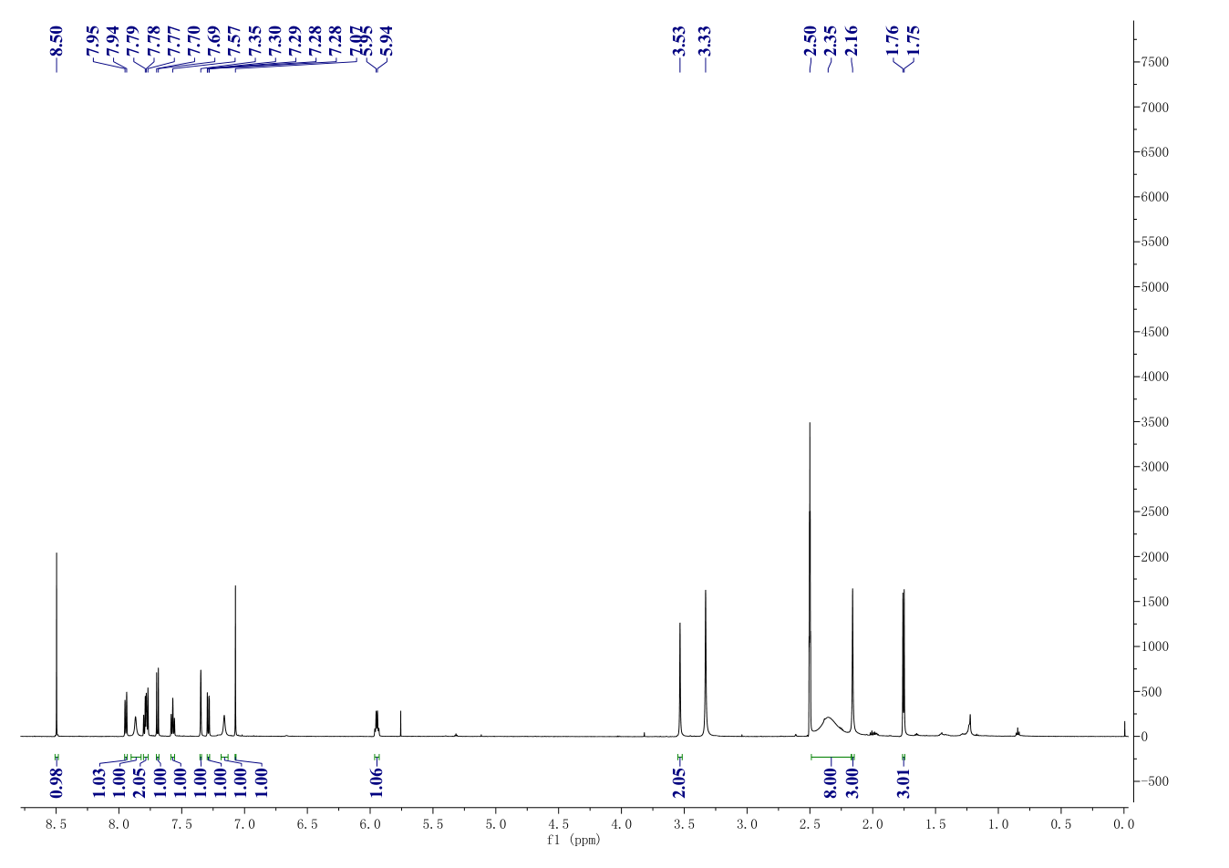Viewport: 1229px width, 868px height.
Task: Select the 1.75 peak label
Action: (x=914, y=42)
